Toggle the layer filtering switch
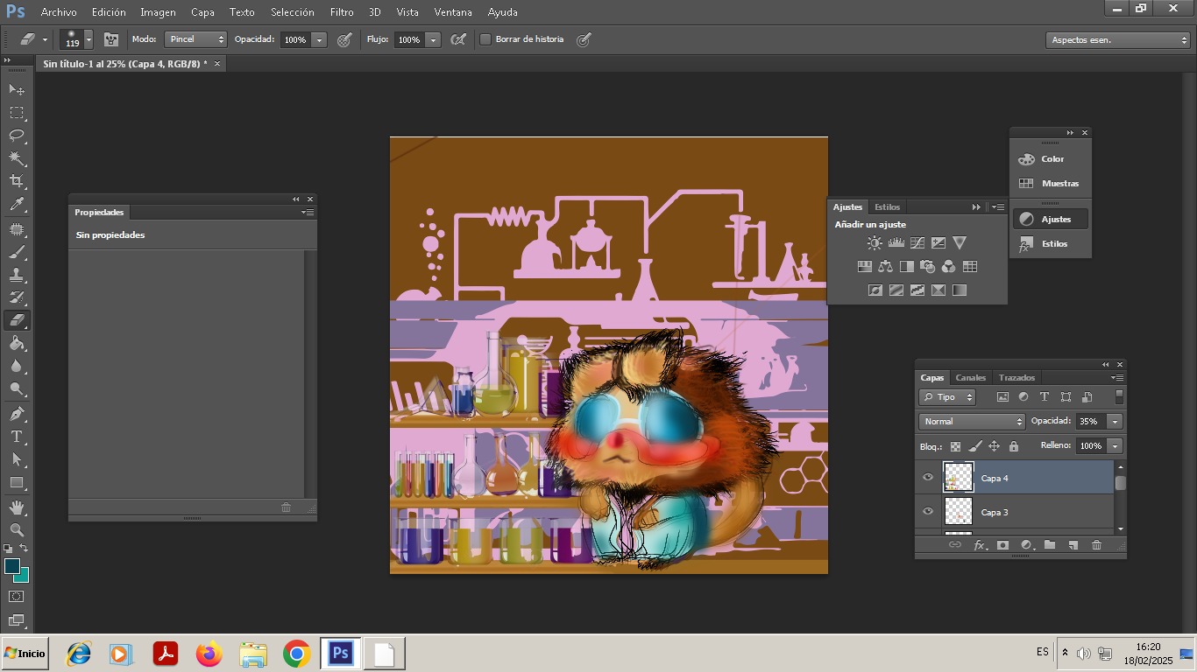The width and height of the screenshot is (1197, 672). (x=1119, y=397)
